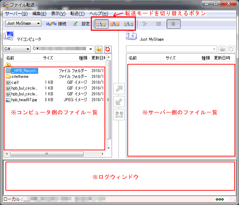Screen dimensions: 239x205
Task: Click the server parent folder icon
Action: click(x=222, y=50)
